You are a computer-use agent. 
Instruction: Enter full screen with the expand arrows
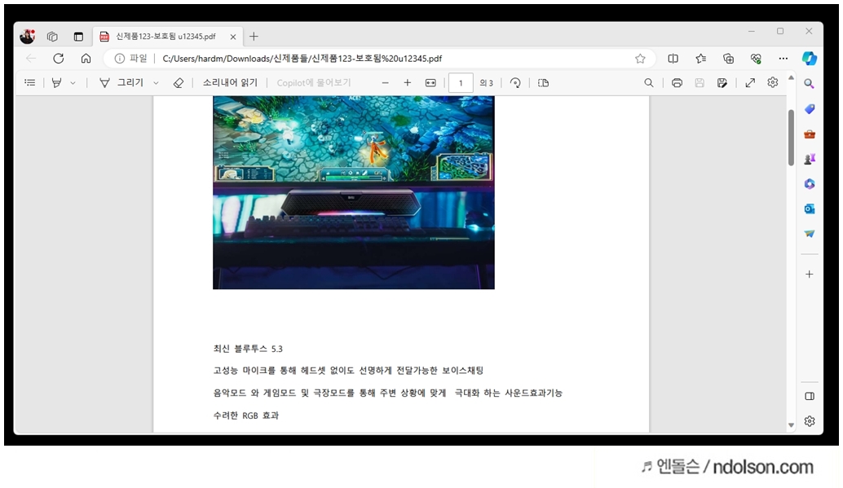(x=750, y=83)
